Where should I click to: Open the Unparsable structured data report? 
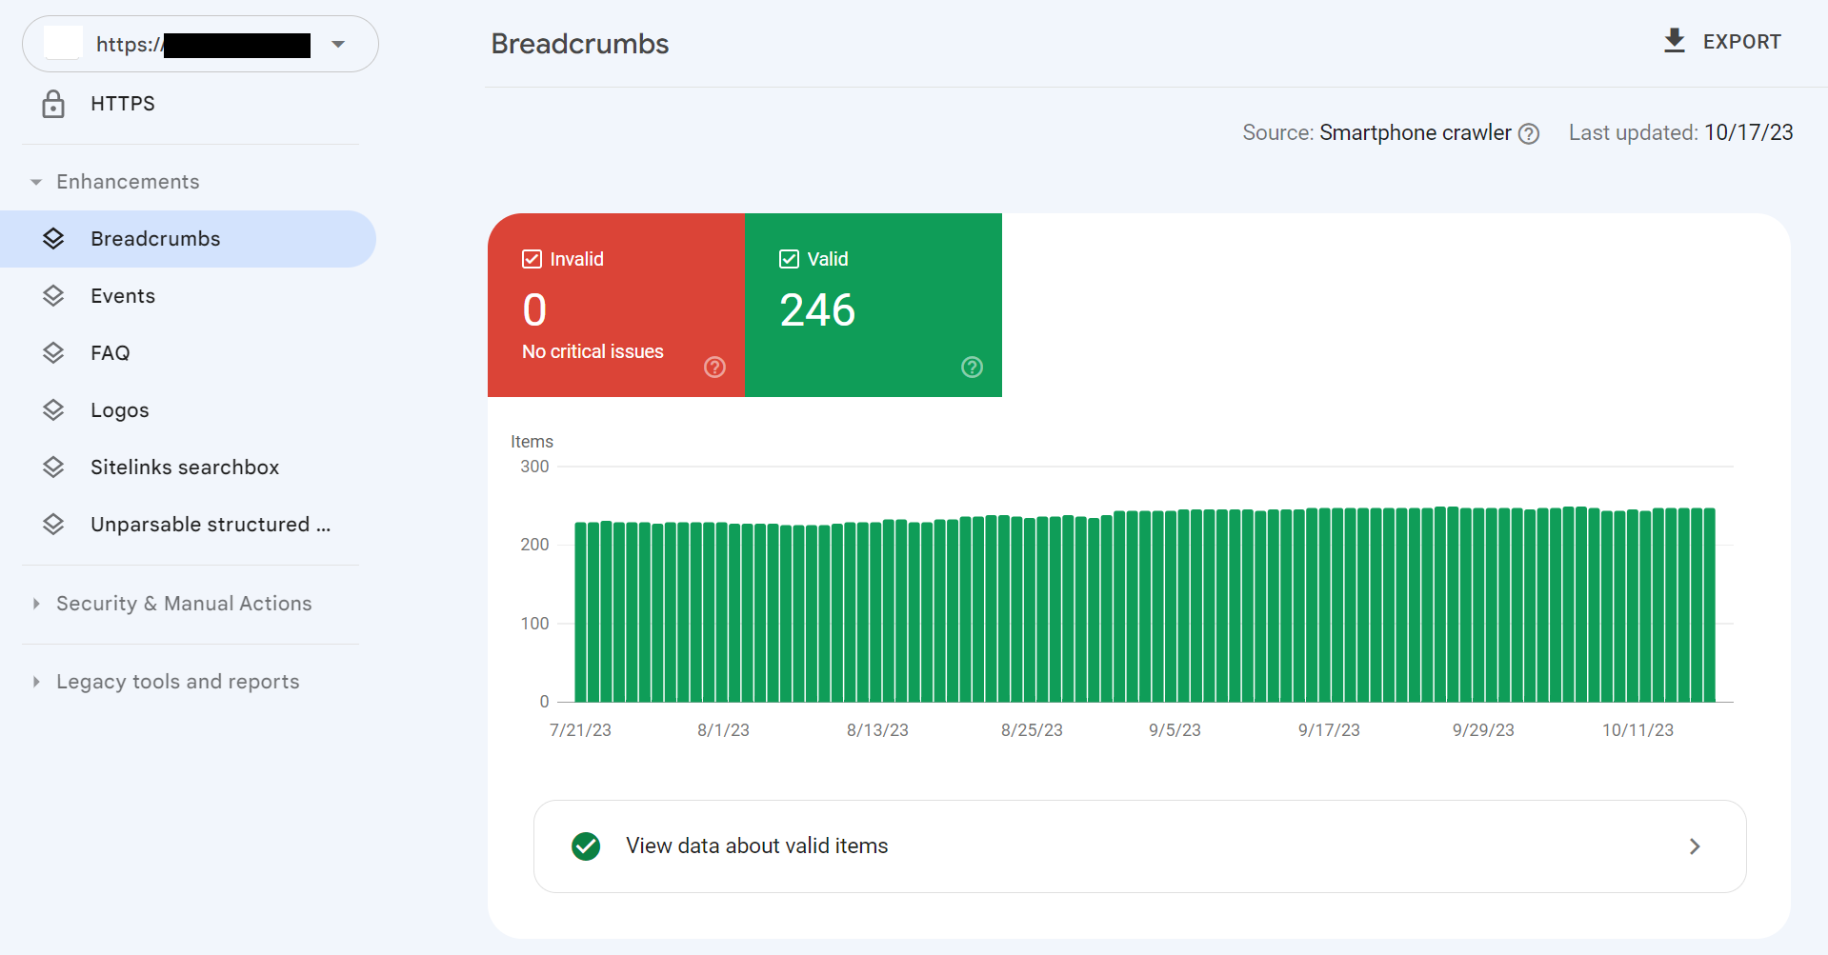[210, 525]
